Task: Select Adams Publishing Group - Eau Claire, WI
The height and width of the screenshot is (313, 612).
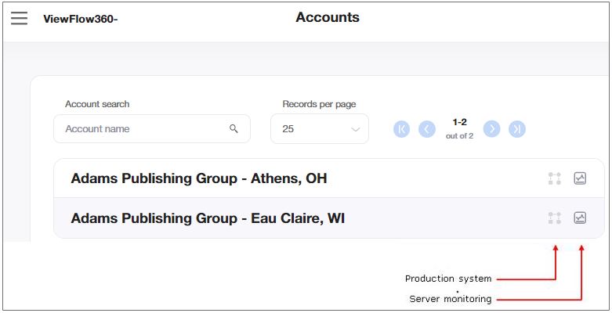Action: pos(208,218)
